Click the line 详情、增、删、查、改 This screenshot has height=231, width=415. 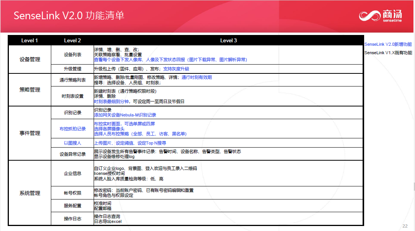pos(116,50)
